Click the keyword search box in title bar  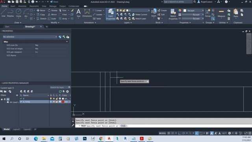178,2
